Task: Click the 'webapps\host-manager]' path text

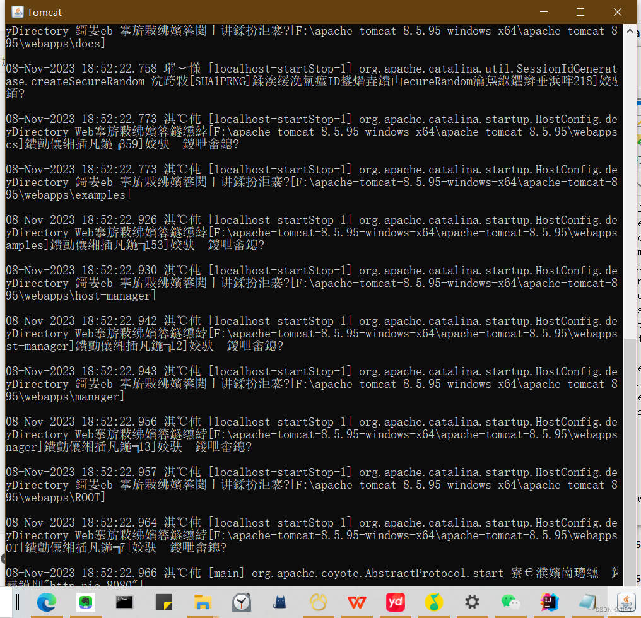Action: tap(90, 296)
